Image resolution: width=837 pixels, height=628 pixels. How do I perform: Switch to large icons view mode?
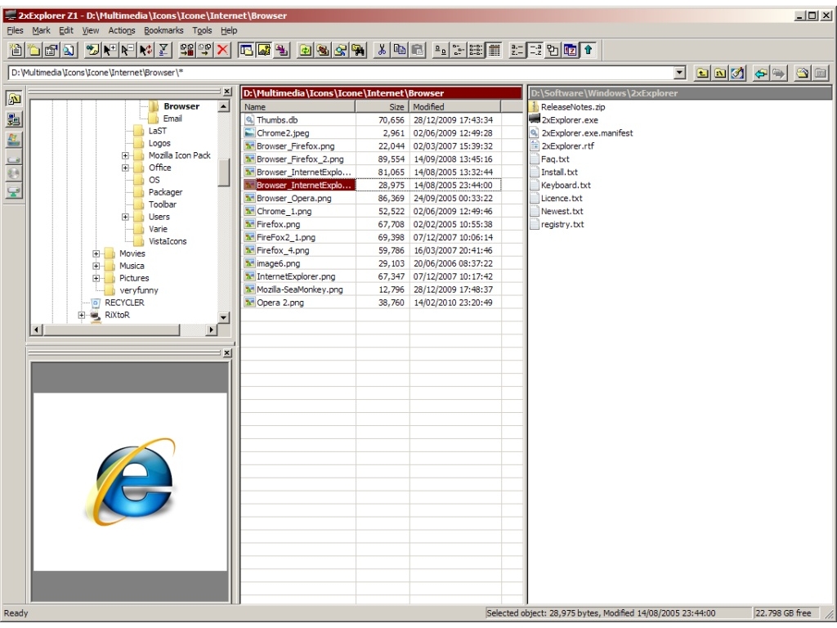tap(441, 50)
